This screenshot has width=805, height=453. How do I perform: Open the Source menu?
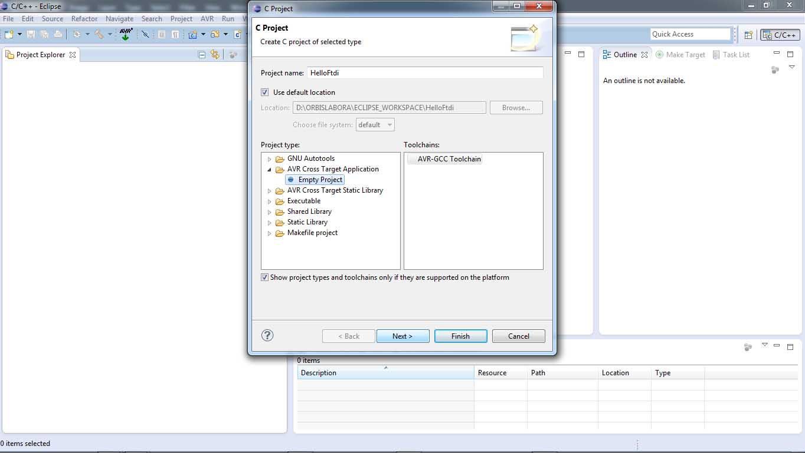point(53,19)
